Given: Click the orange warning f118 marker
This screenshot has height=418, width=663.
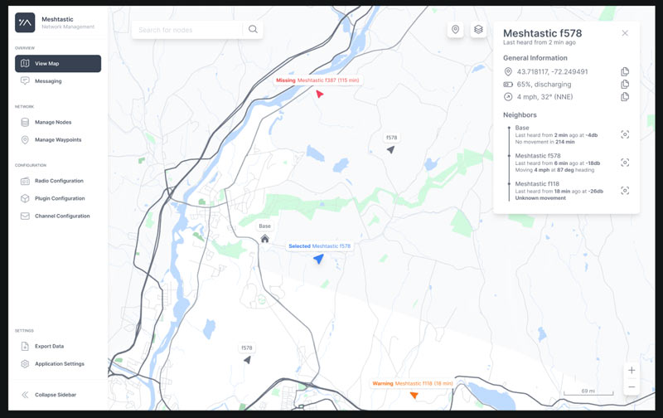Looking at the screenshot, I should point(414,395).
